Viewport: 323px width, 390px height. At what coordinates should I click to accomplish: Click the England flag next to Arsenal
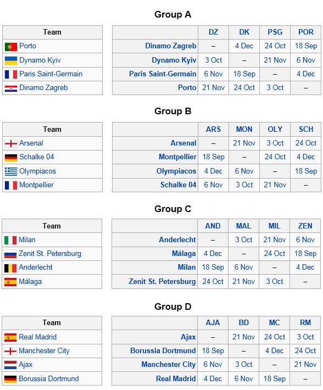tap(10, 143)
